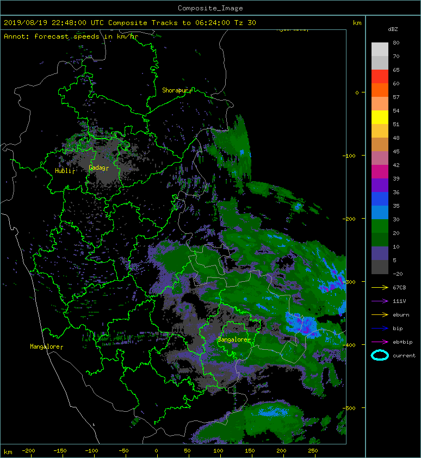Click the blue bip track arrow

pos(380,329)
